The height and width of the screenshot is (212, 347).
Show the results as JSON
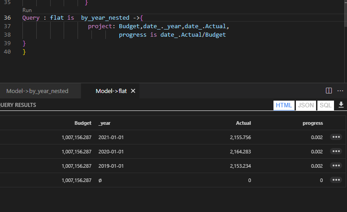point(306,105)
